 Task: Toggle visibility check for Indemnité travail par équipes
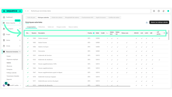click(28, 77)
